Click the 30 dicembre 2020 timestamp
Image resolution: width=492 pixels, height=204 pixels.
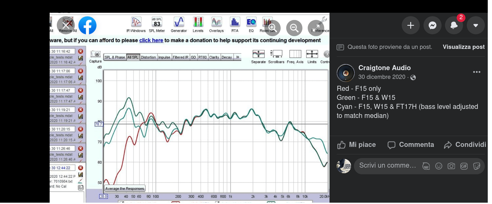coord(382,77)
